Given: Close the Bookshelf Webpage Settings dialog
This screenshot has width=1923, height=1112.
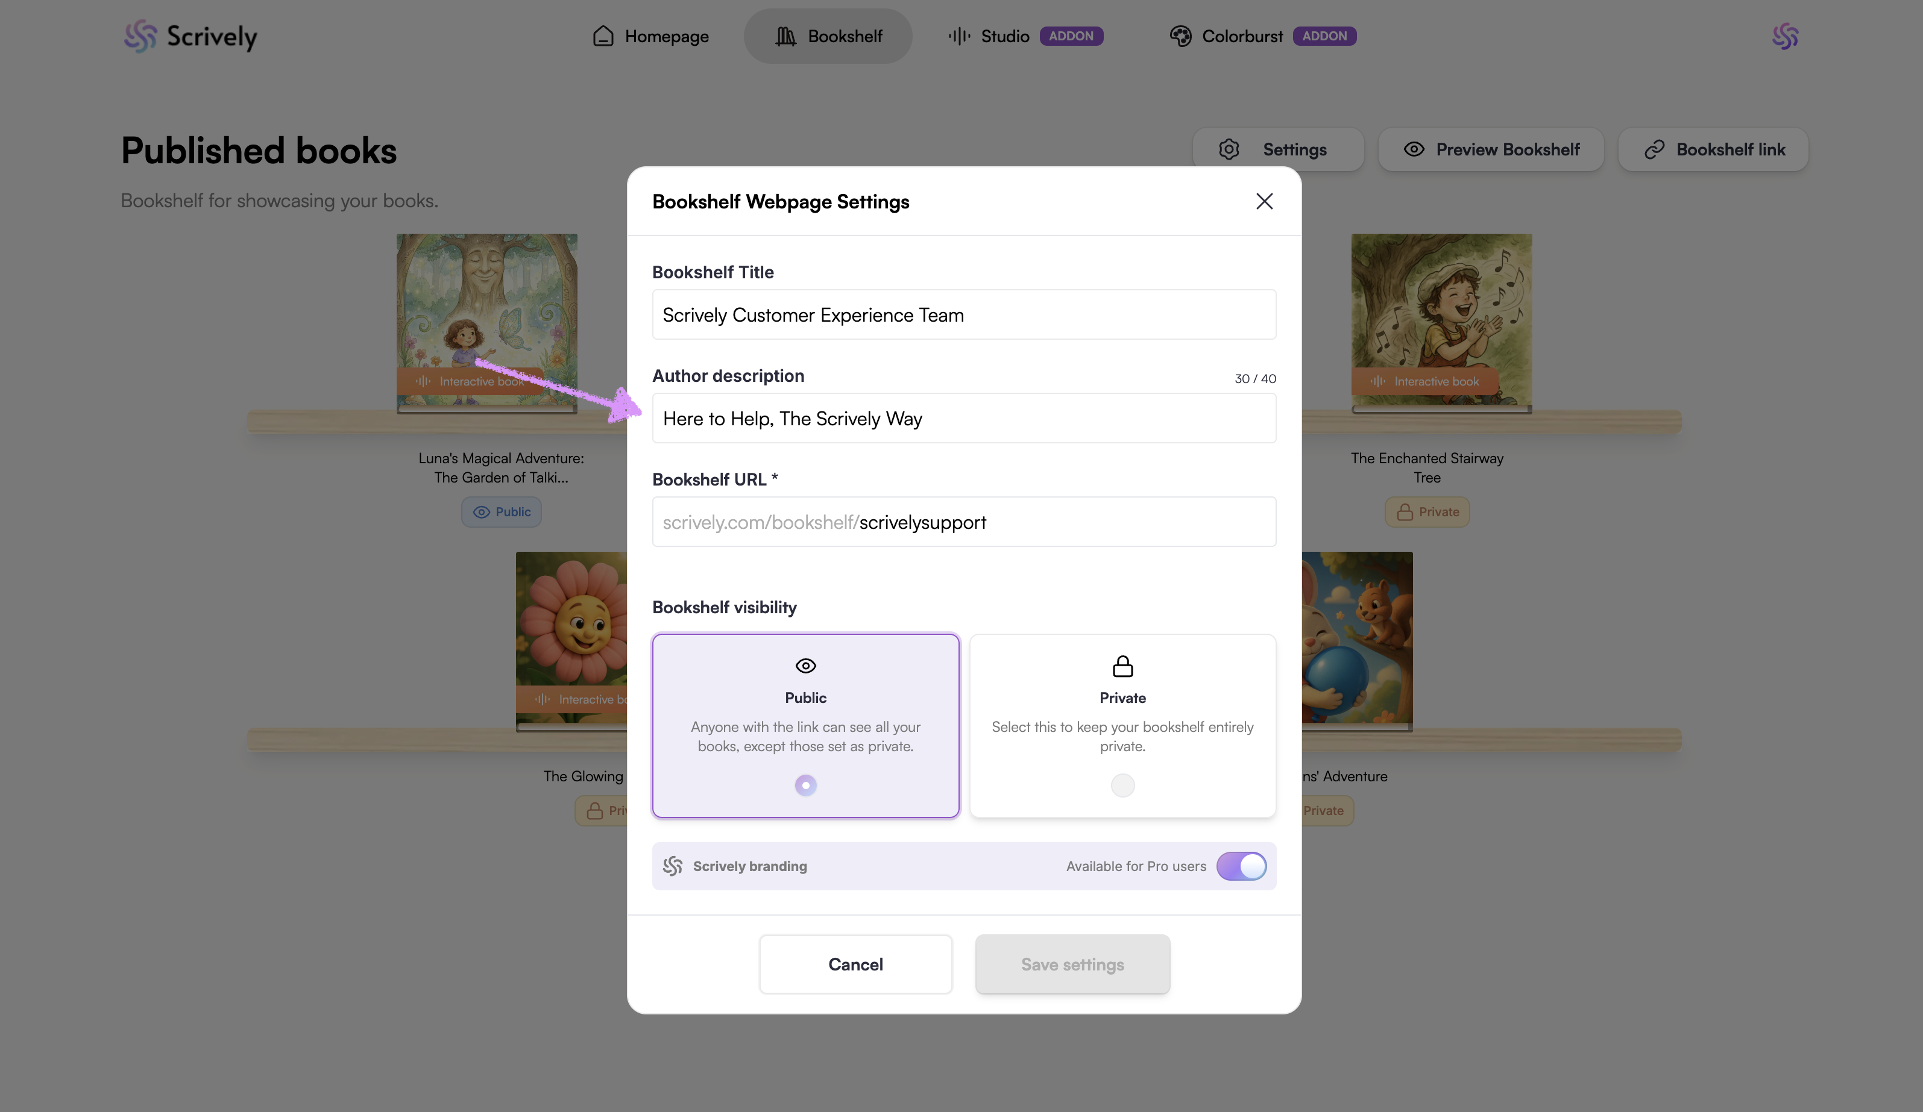Looking at the screenshot, I should (1264, 201).
